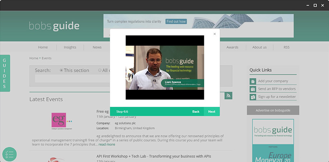
Task: Click the bobsguide header logo
Action: tap(54, 26)
